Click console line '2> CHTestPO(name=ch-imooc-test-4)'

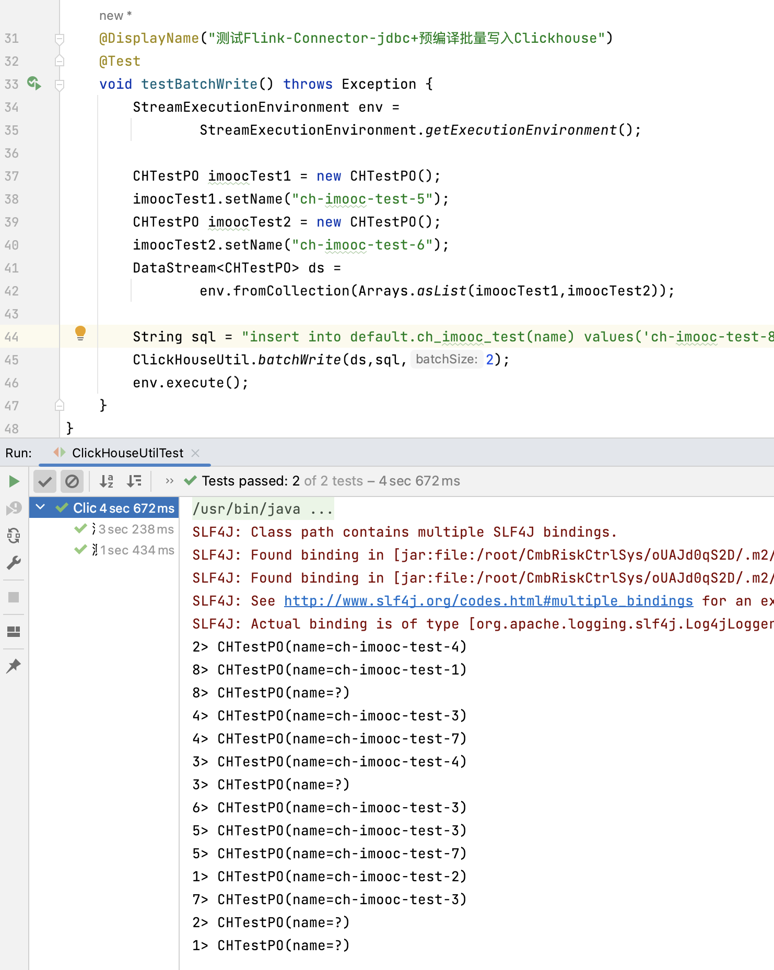[x=330, y=647]
